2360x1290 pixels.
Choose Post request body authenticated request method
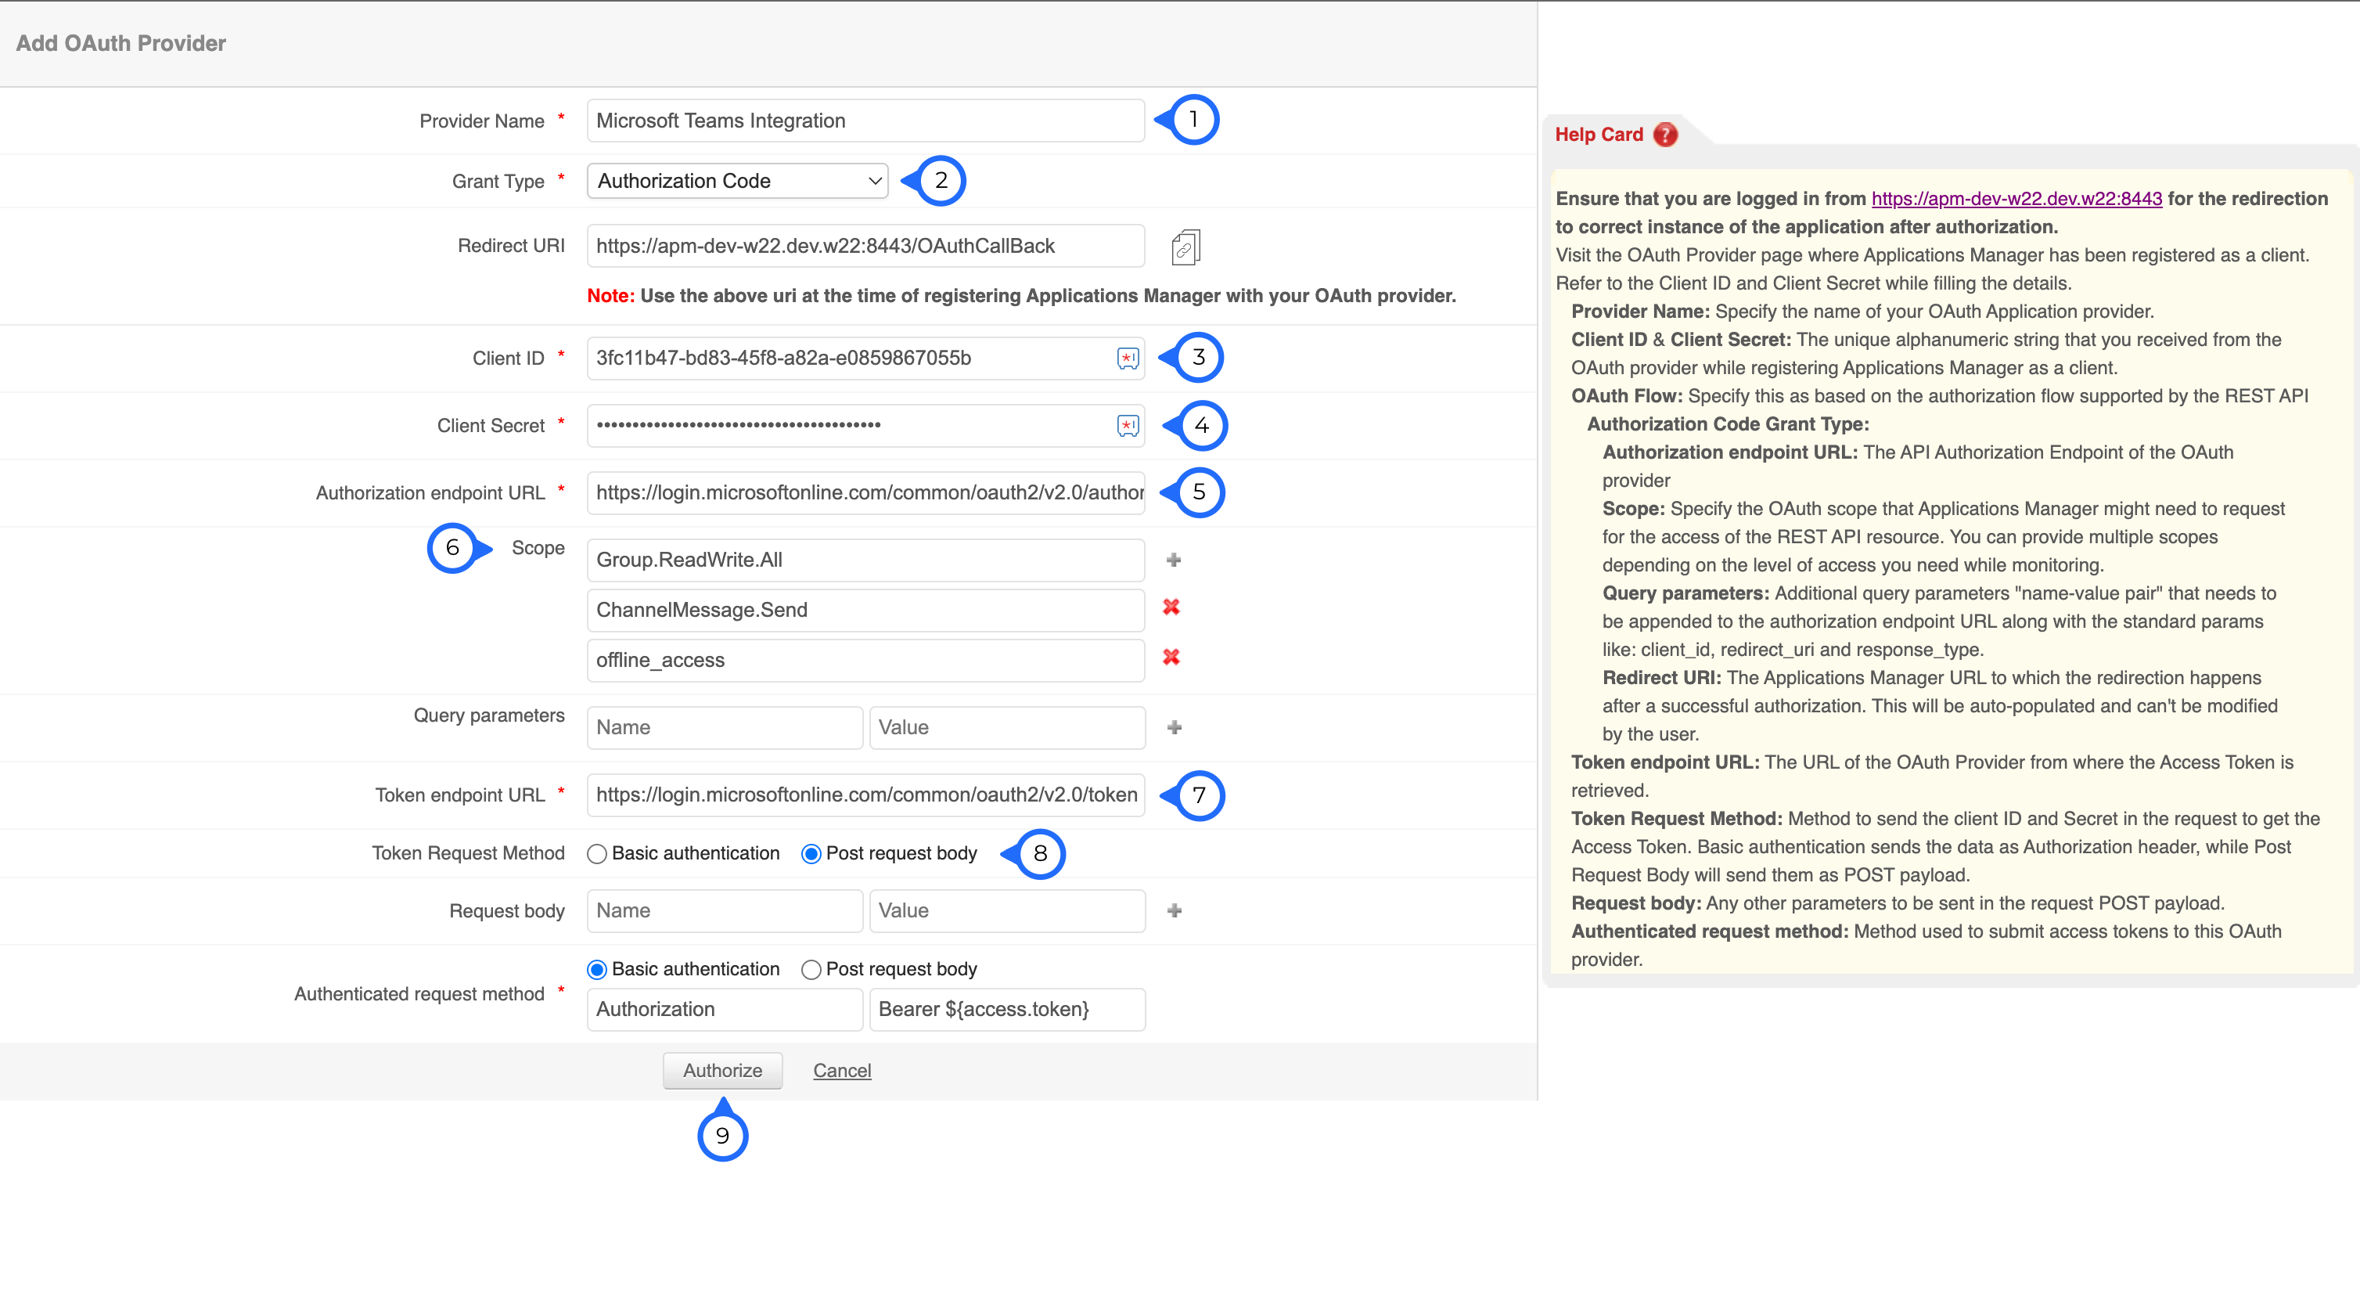pos(811,969)
